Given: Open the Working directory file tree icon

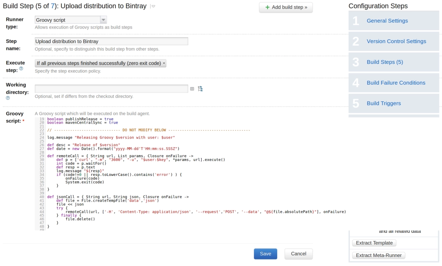Looking at the screenshot, I should [x=200, y=89].
